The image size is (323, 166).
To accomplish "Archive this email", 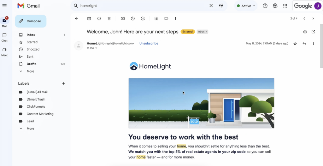I will 89,19.
